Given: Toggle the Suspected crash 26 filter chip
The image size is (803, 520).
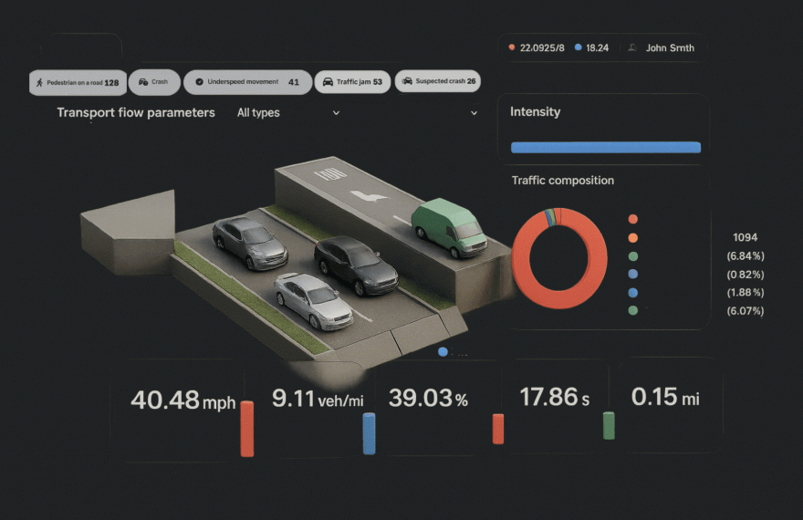Looking at the screenshot, I should coord(438,81).
